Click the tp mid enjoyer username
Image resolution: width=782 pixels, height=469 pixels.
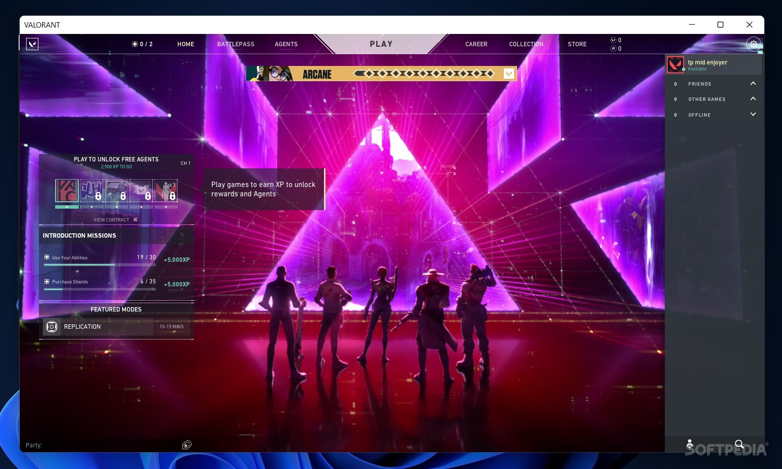708,63
